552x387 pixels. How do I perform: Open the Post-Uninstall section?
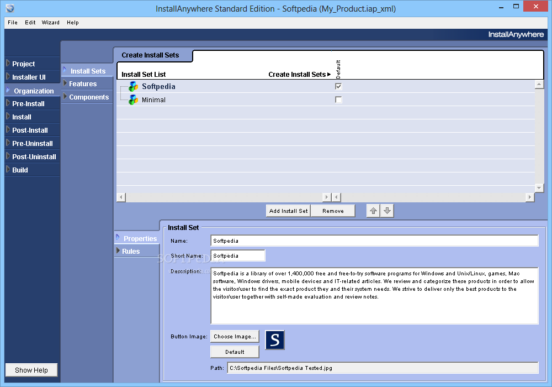(x=33, y=156)
